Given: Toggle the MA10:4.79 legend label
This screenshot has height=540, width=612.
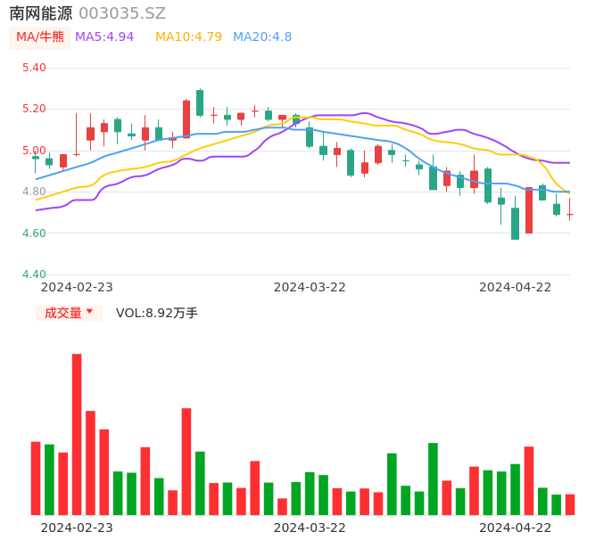Looking at the screenshot, I should point(188,37).
